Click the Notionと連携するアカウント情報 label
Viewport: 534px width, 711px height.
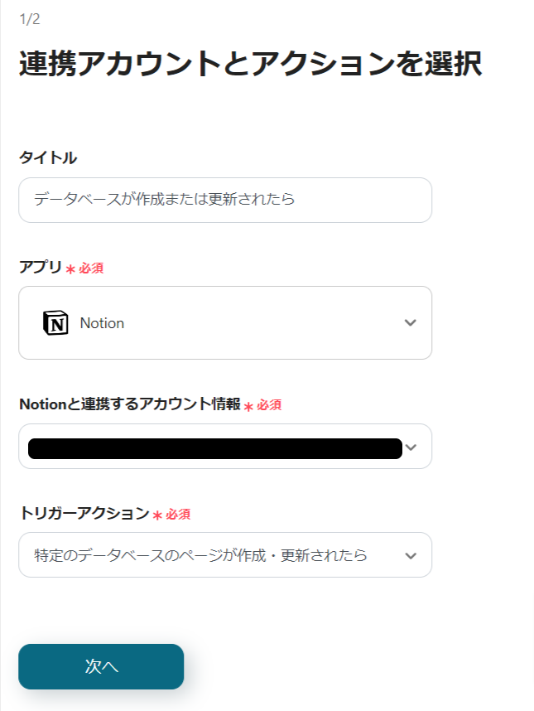[x=129, y=404]
